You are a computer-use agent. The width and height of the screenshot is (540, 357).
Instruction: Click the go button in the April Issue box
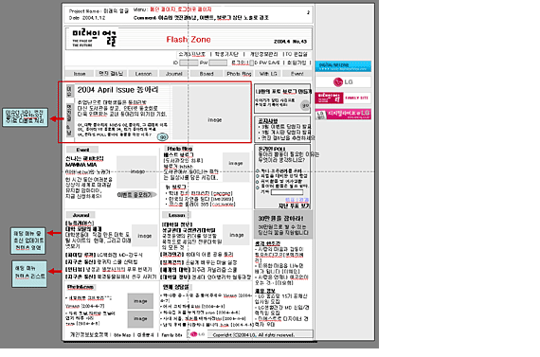click(163, 137)
